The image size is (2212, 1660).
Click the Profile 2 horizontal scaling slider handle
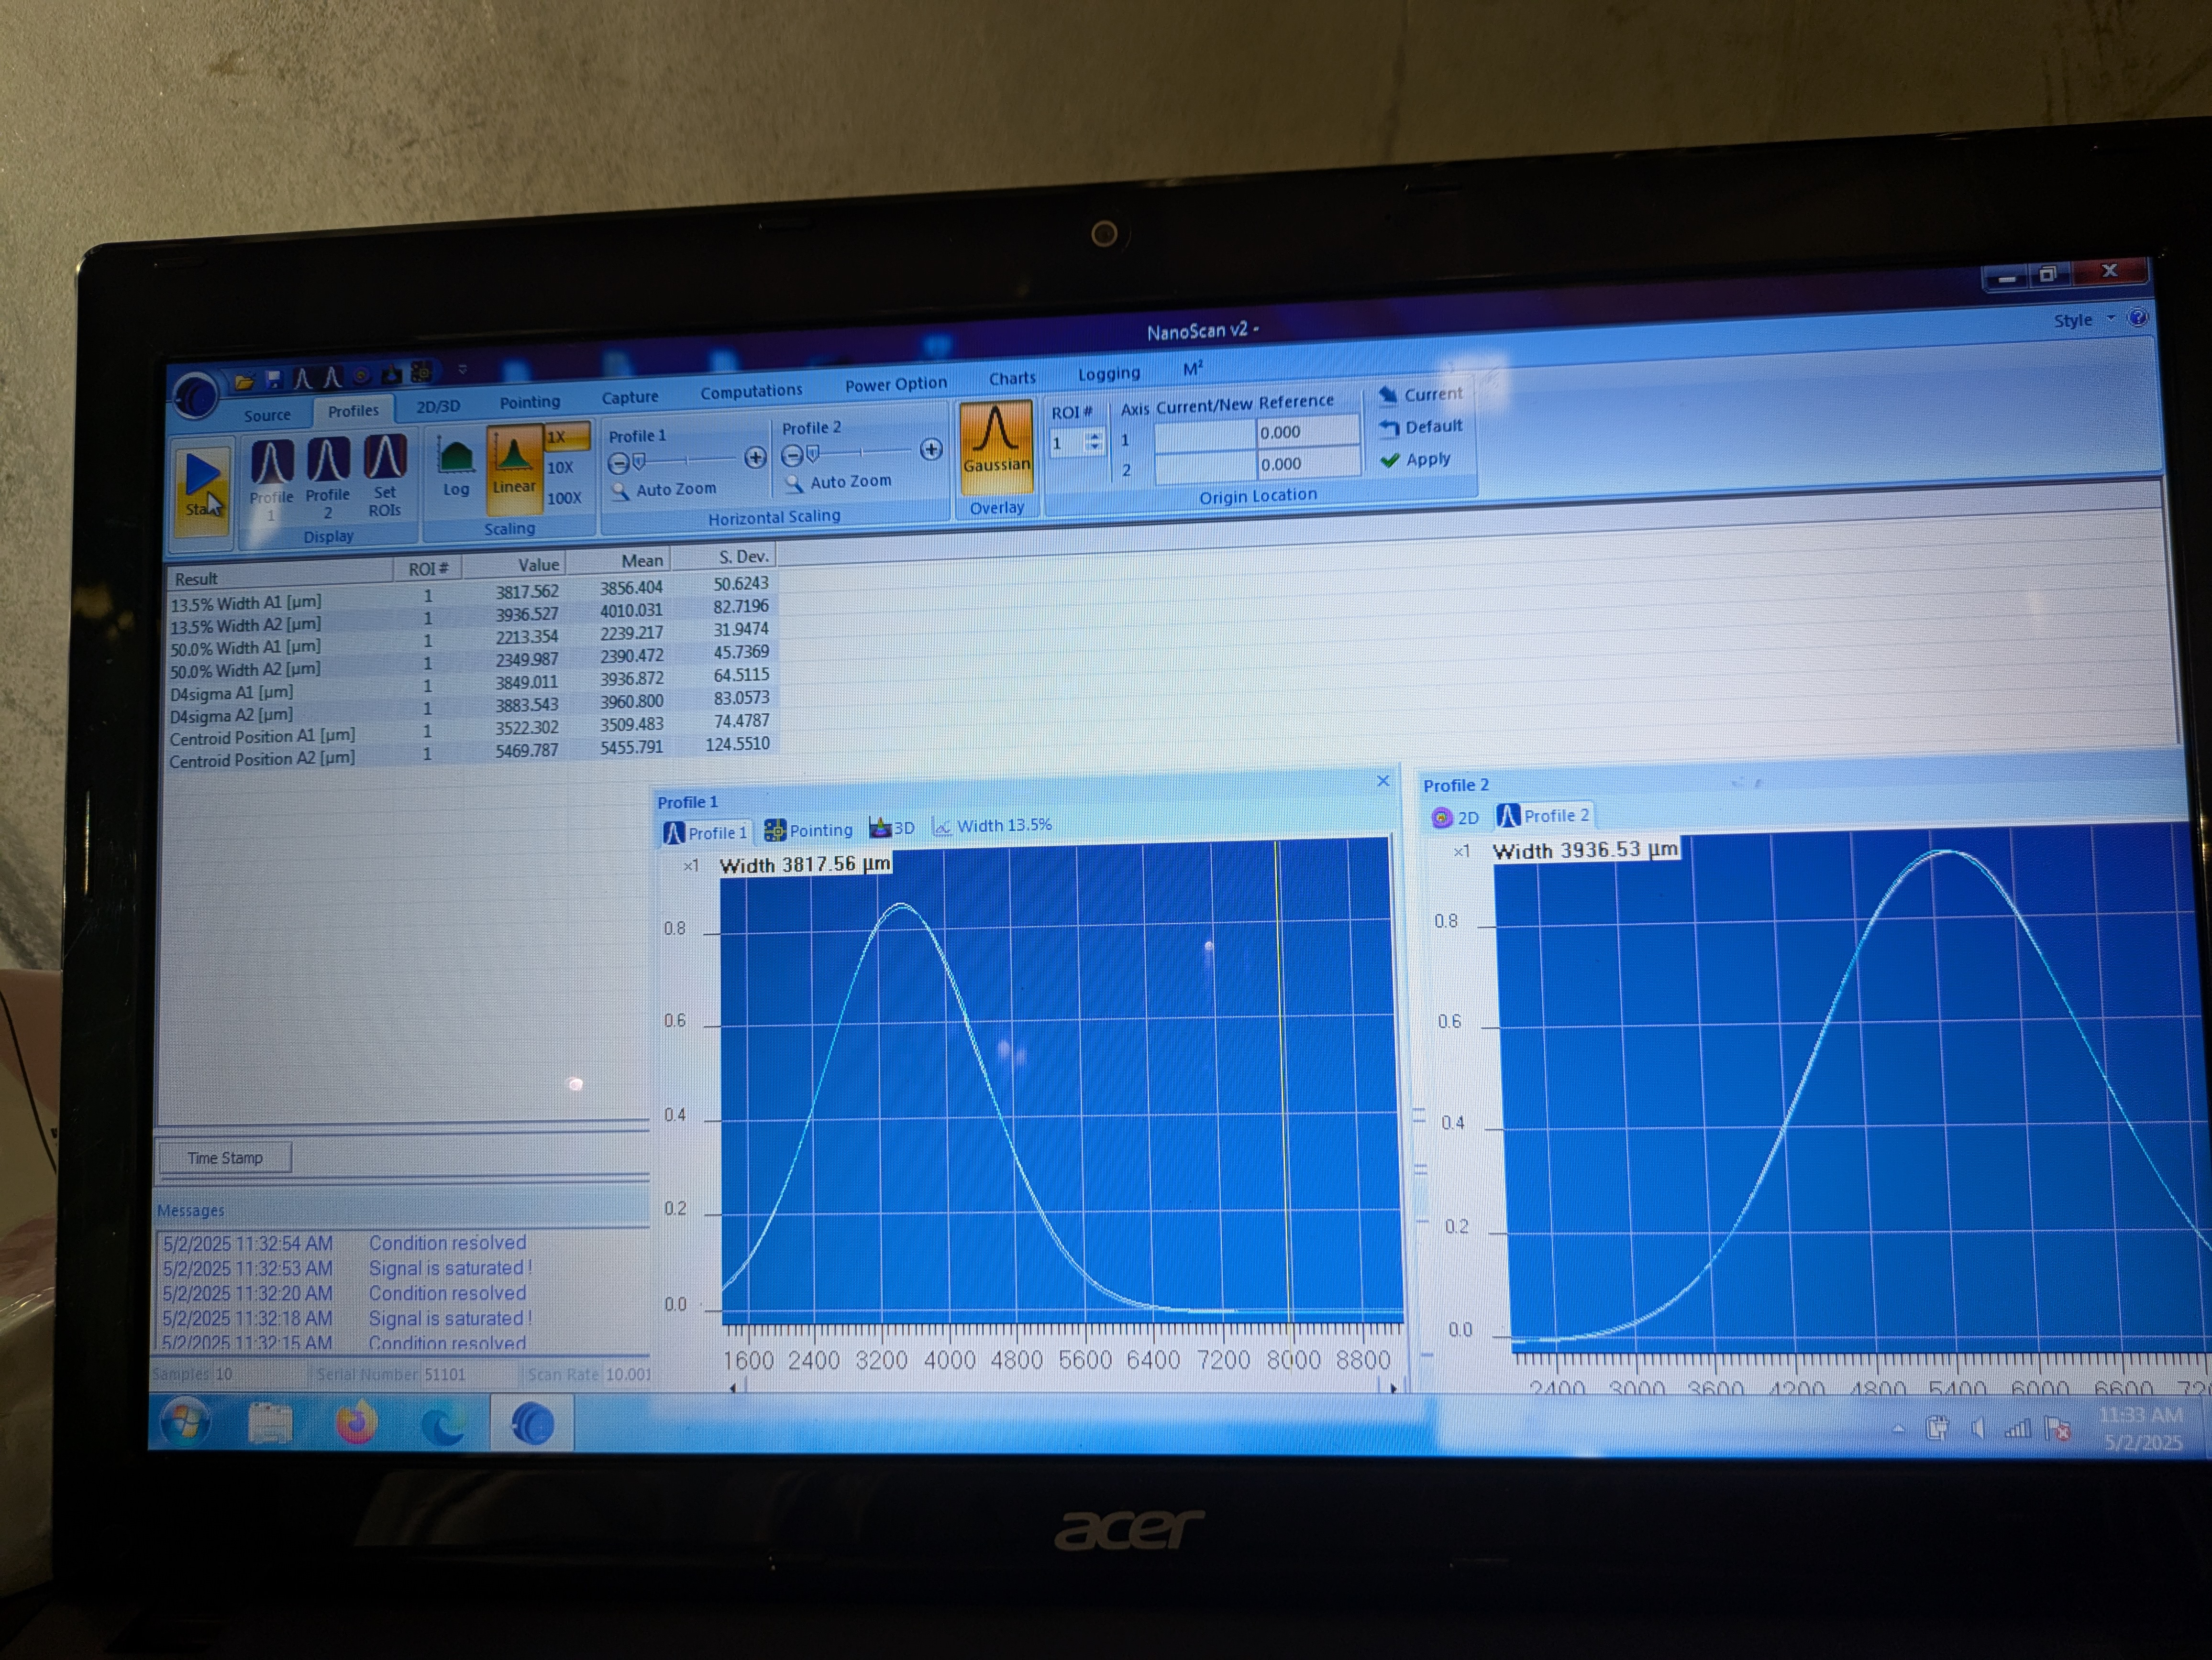[x=813, y=455]
